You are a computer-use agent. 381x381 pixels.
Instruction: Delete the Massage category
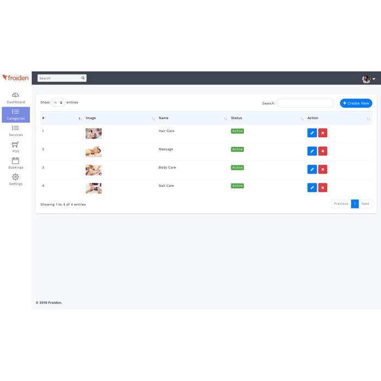pos(323,151)
